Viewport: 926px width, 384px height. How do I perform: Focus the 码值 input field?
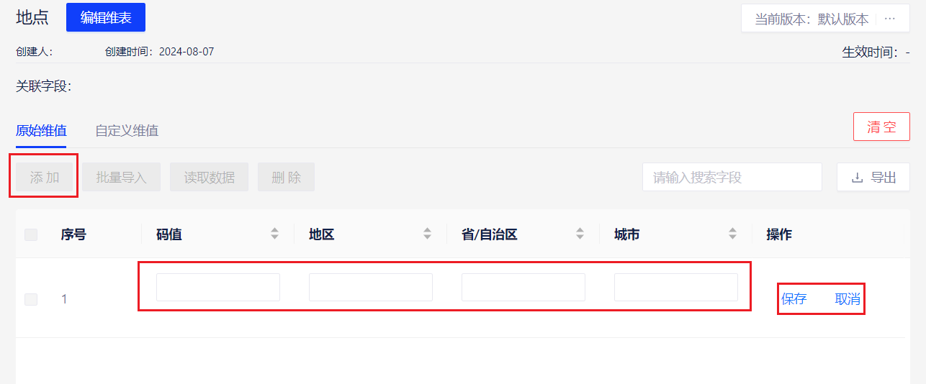[x=218, y=287]
